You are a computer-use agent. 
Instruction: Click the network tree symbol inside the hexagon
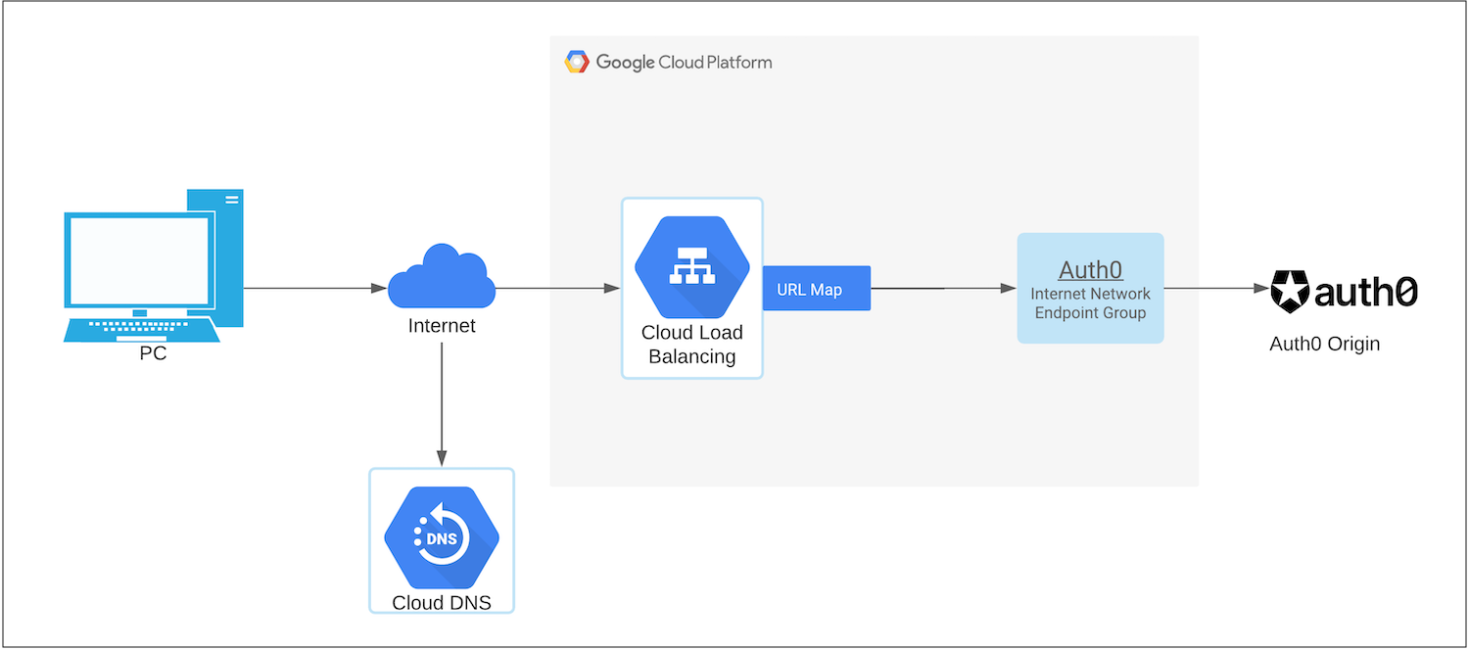[691, 264]
